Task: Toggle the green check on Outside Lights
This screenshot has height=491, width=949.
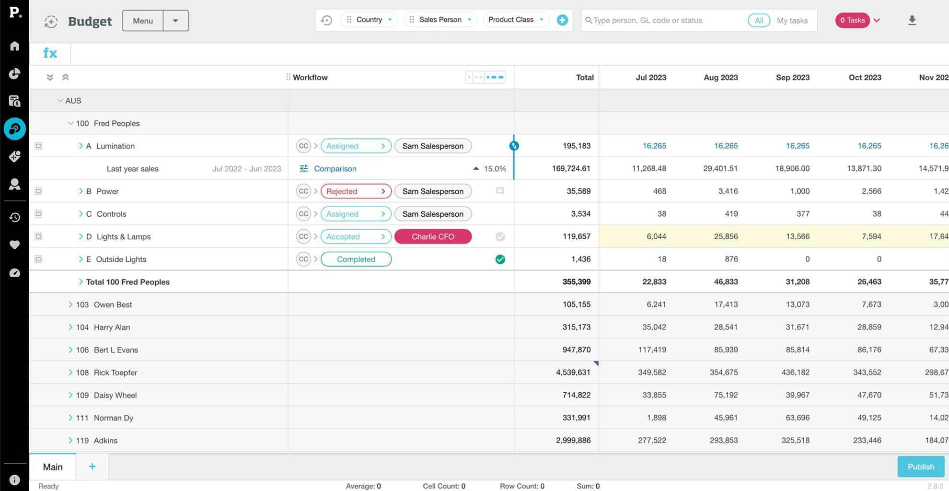Action: click(500, 259)
